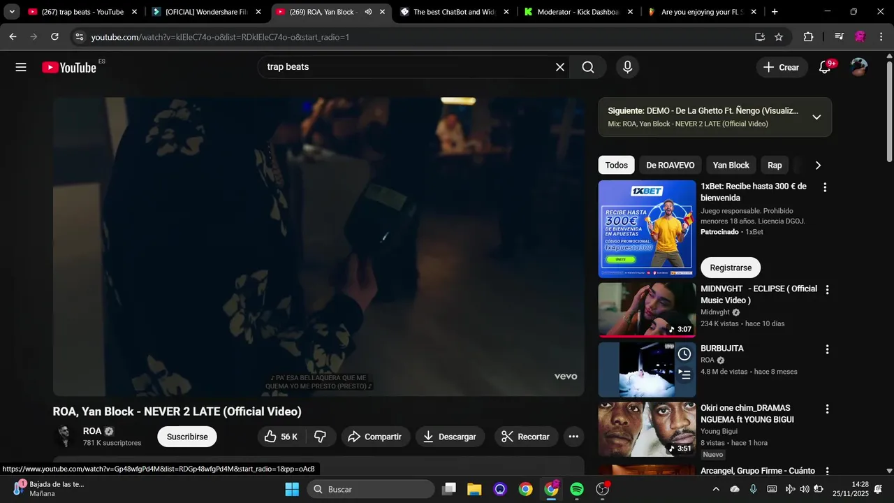Screen dimensions: 894x503
Task: Subscribe with the Suscribirse button
Action: 187,437
